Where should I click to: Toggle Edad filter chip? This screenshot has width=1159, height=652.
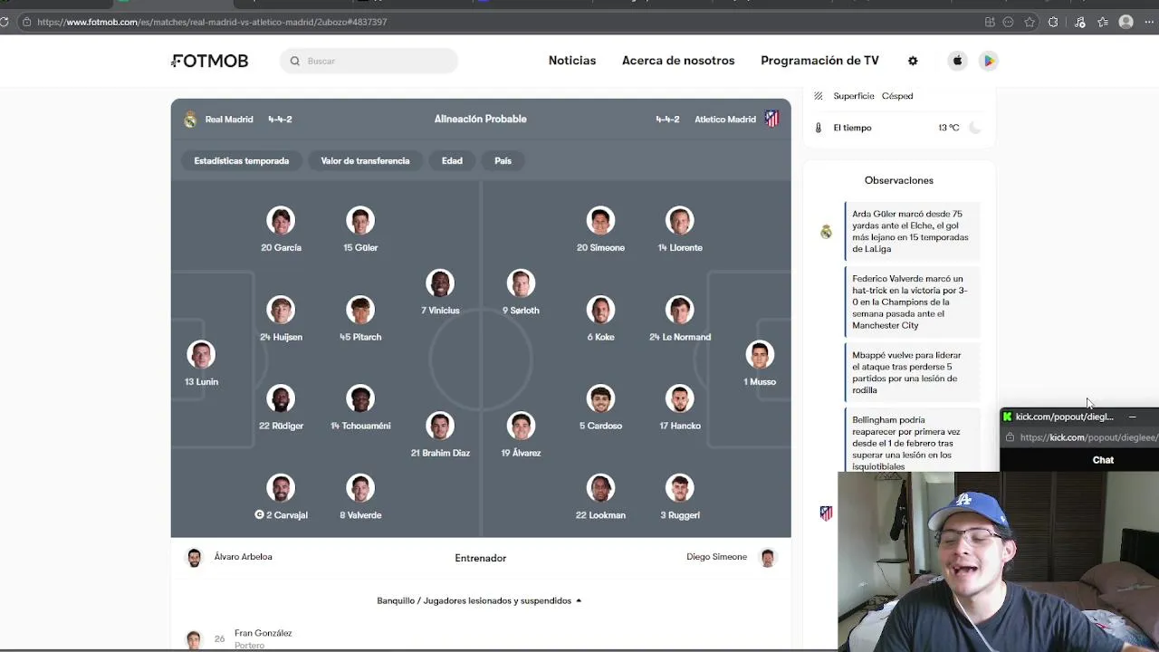452,161
